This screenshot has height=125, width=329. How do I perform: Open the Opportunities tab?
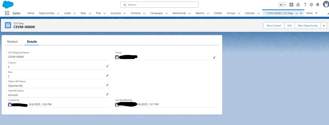[x=47, y=13]
